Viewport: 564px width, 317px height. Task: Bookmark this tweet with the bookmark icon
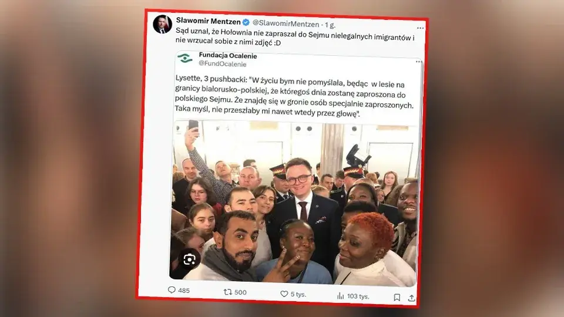click(x=397, y=297)
